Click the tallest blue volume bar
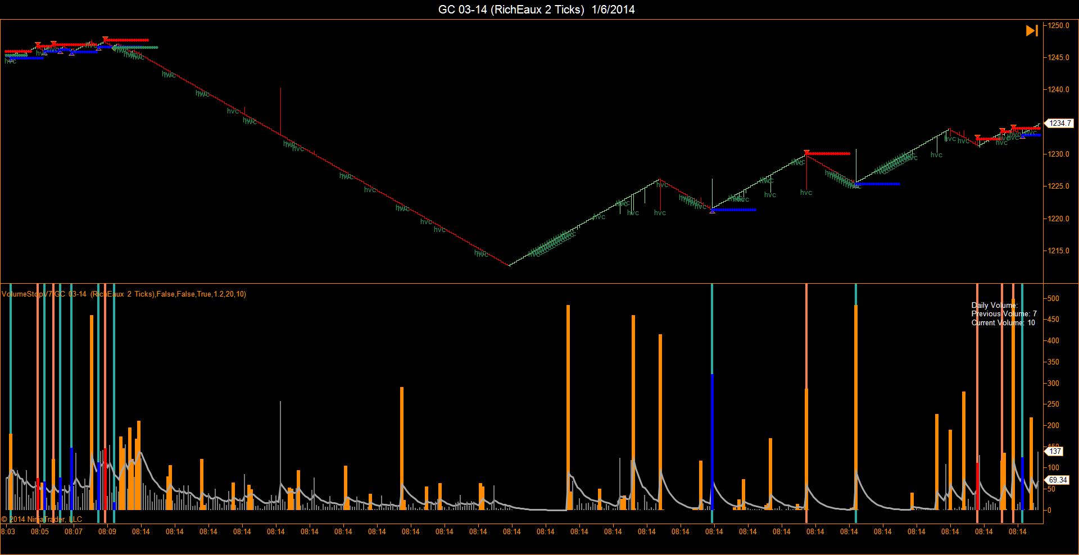 [712, 442]
